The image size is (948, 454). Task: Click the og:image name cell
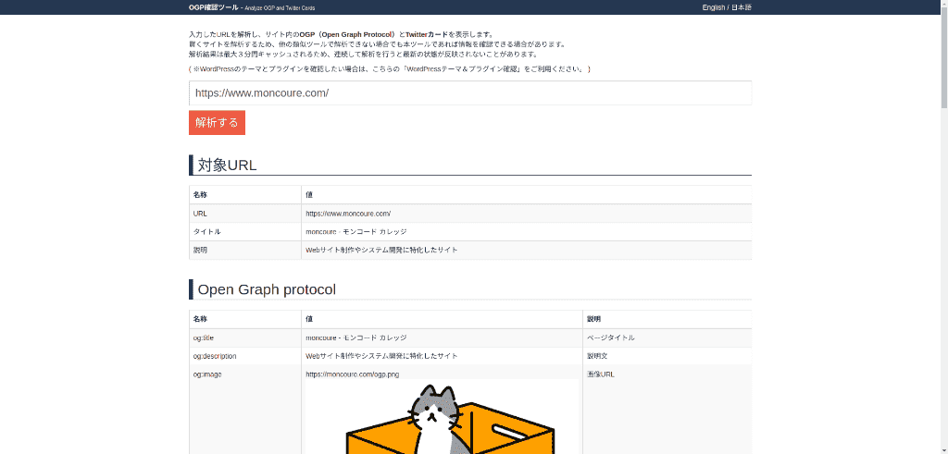coord(207,374)
